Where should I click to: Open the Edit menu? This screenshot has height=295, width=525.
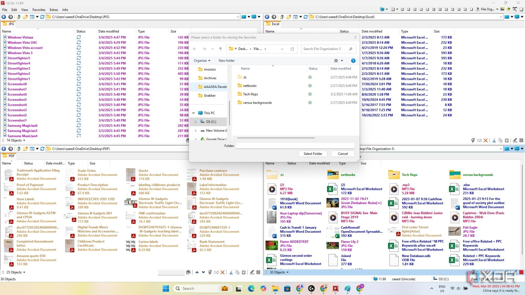tap(14, 10)
